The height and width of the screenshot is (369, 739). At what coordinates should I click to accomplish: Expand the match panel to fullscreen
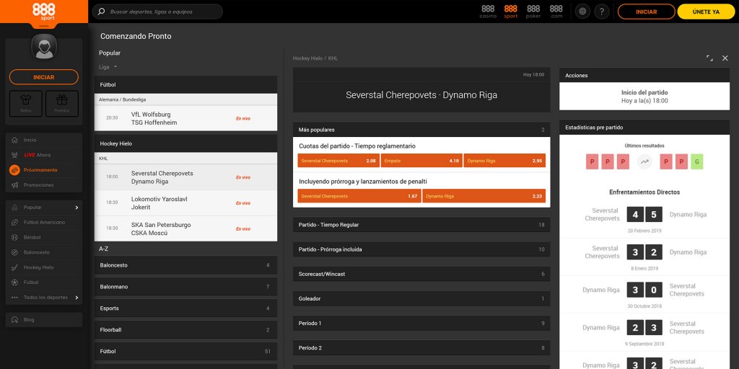[x=709, y=58]
